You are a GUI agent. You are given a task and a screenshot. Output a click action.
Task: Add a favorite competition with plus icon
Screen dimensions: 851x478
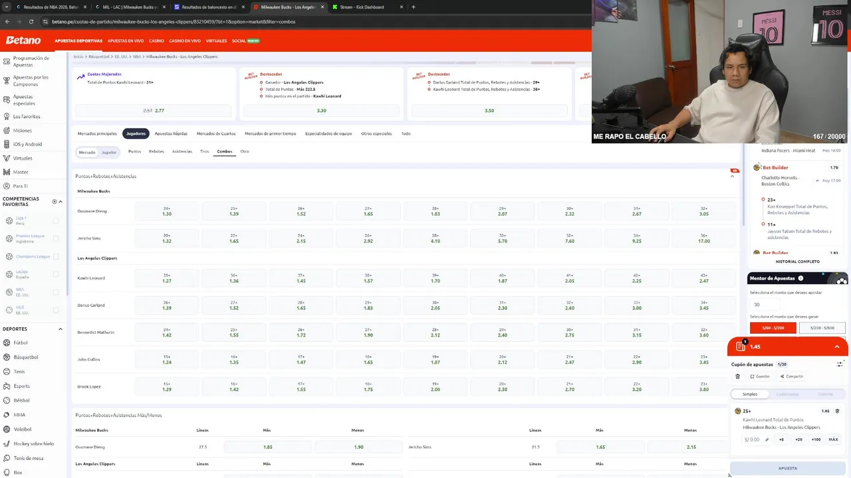(55, 201)
